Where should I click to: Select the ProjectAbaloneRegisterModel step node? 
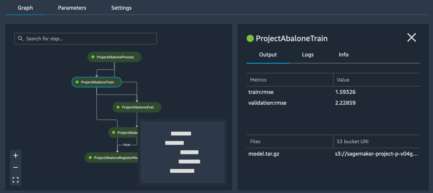tap(112, 158)
